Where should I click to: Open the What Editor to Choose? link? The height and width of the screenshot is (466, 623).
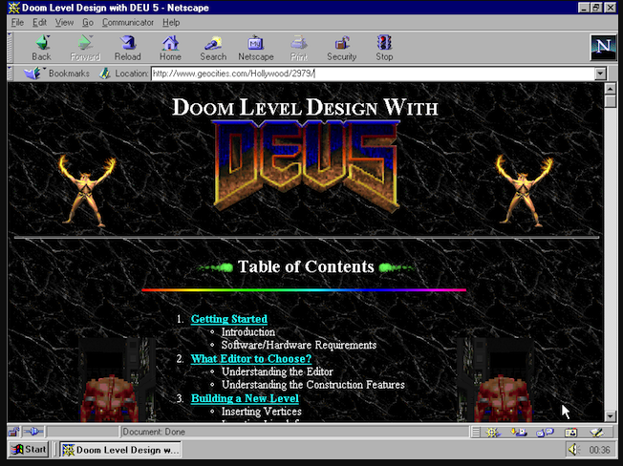coord(251,359)
